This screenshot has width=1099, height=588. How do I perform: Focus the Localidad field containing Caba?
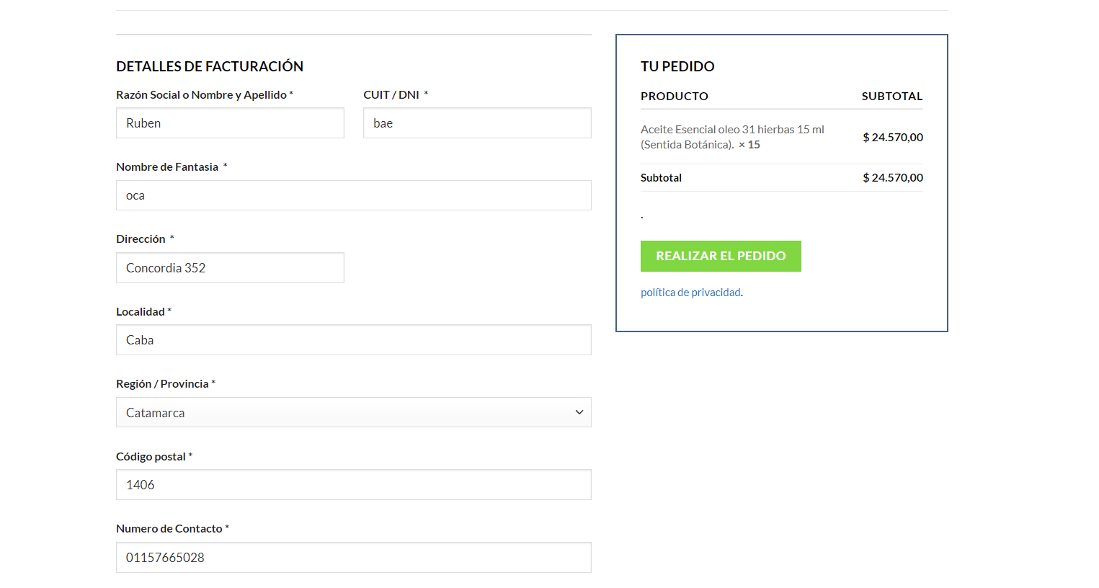coord(354,340)
